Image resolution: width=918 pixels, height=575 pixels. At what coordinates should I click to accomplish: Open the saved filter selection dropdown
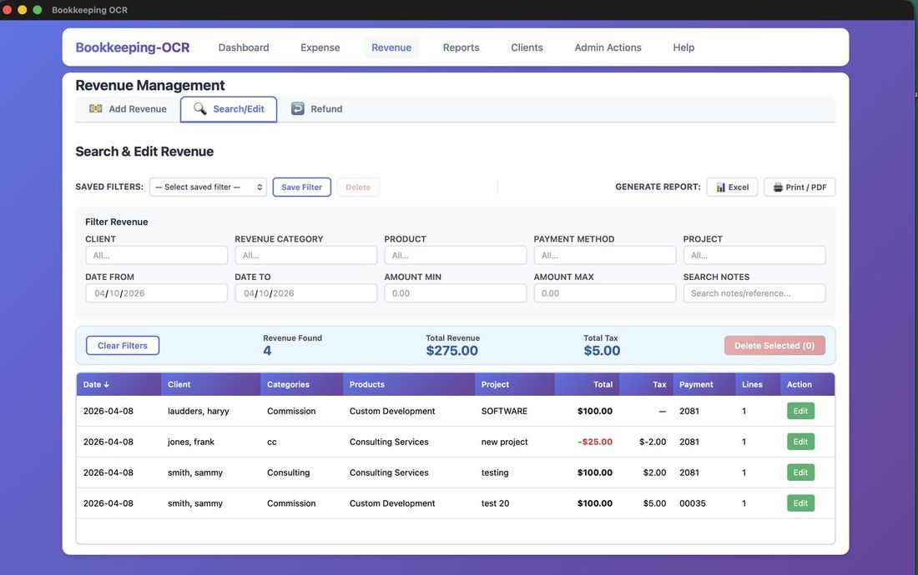point(208,187)
